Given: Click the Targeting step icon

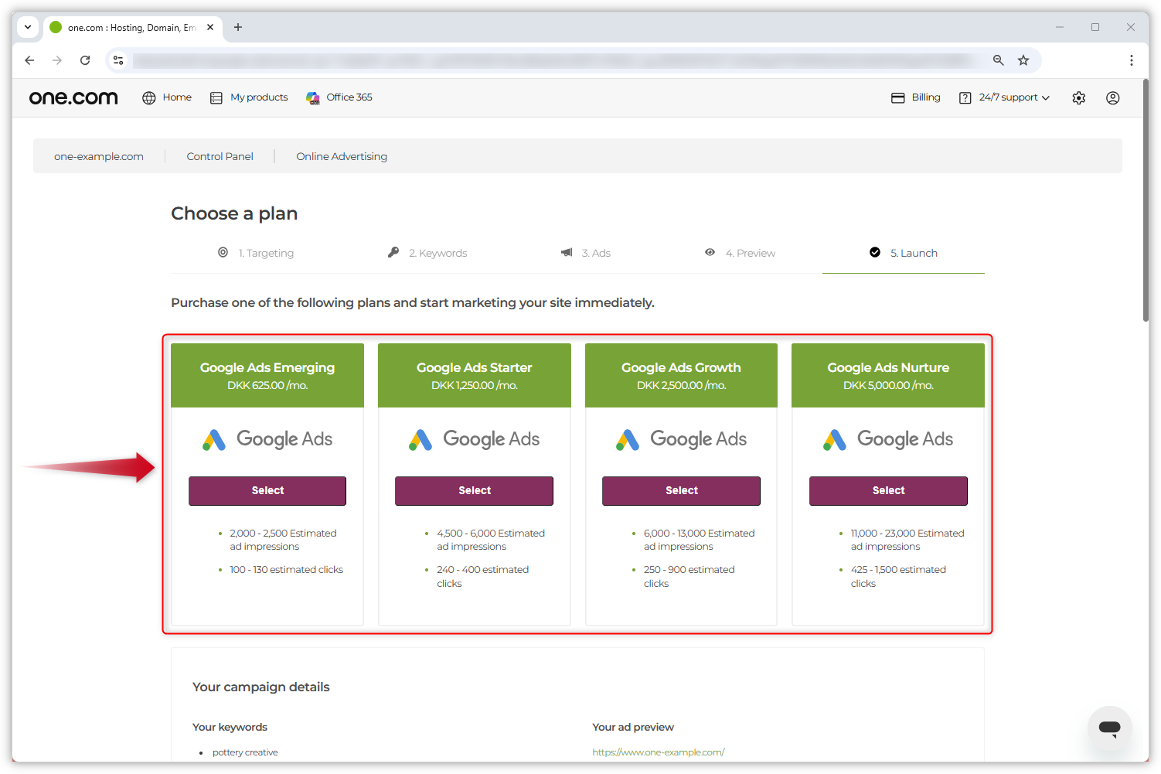Looking at the screenshot, I should click(x=223, y=252).
